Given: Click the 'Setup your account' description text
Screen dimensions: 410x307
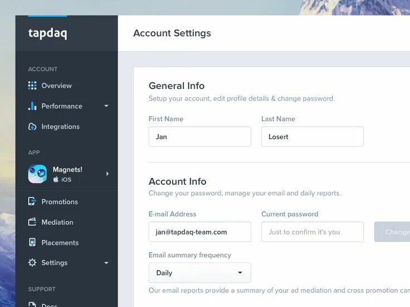Looking at the screenshot, I should coord(241,98).
